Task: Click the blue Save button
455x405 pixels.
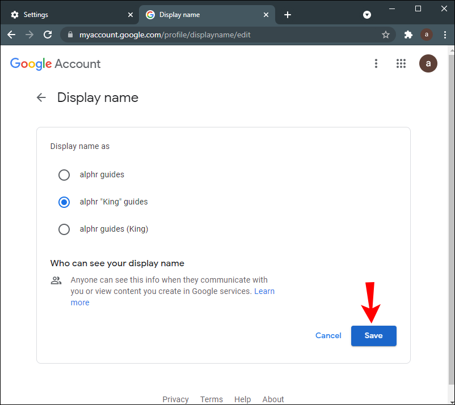Action: (373, 336)
